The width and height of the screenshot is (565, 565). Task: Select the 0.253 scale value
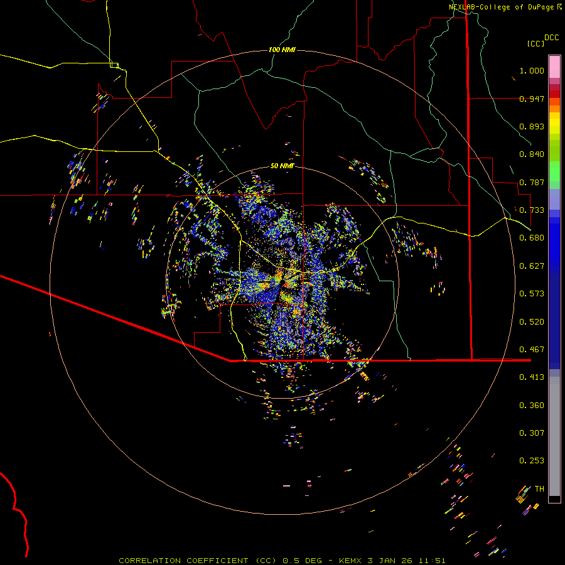[532, 461]
